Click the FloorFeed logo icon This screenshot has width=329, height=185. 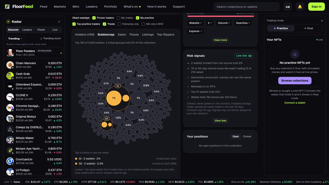(7, 7)
